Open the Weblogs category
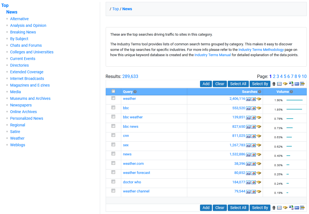 (x=17, y=145)
